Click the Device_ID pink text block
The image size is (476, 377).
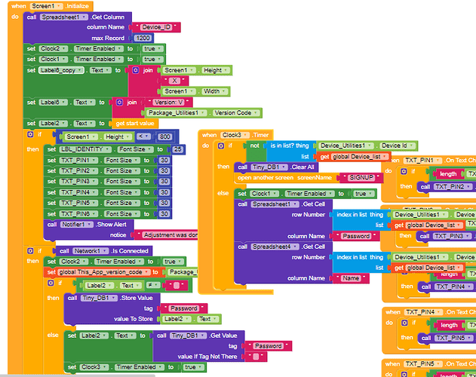pyautogui.click(x=156, y=27)
